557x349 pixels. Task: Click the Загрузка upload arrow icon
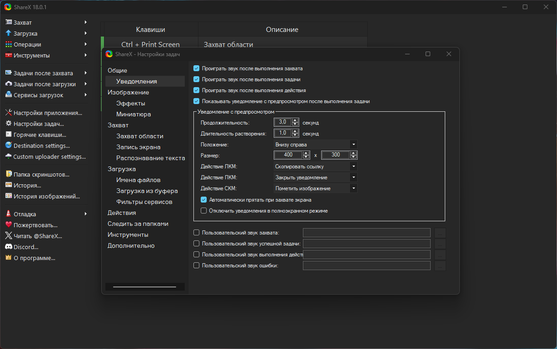coord(8,33)
